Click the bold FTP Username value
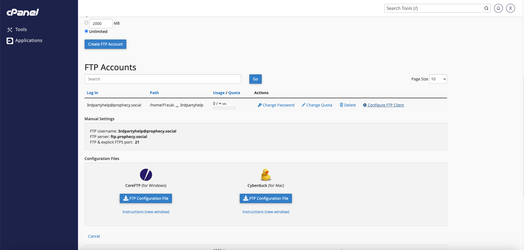 [x=147, y=131]
